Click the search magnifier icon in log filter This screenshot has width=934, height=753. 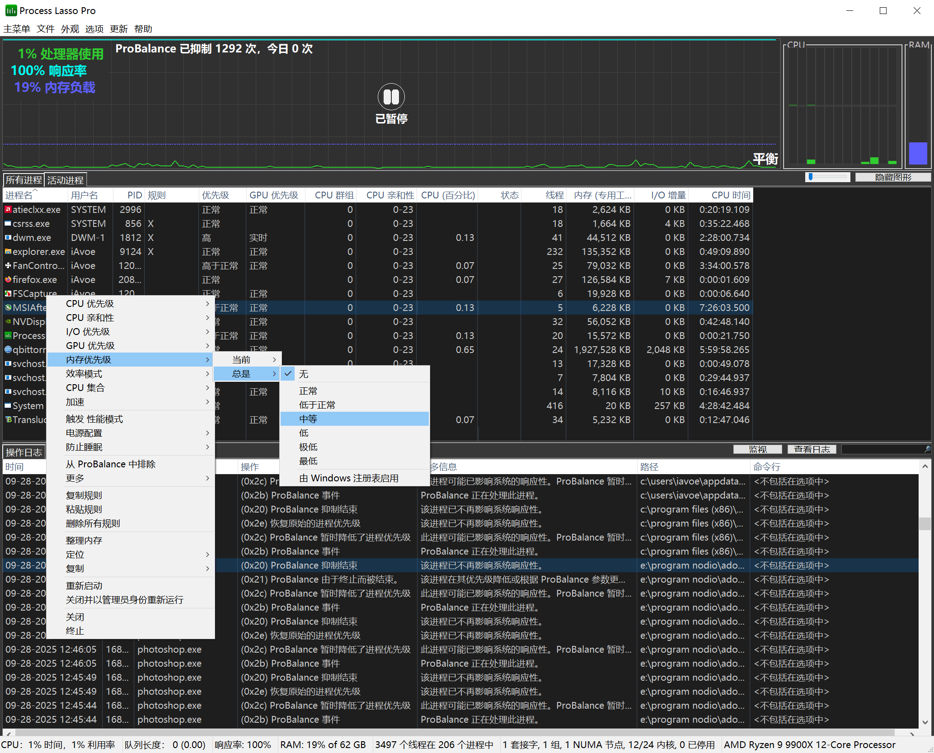pos(927,449)
